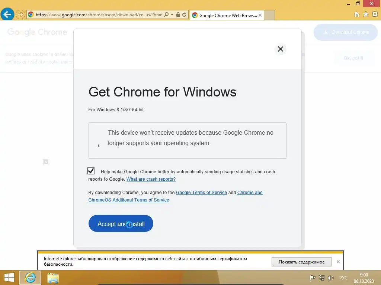Click the 'For Windows 8.1/8/7 64-bit' text
Image resolution: width=381 pixels, height=285 pixels.
116,110
